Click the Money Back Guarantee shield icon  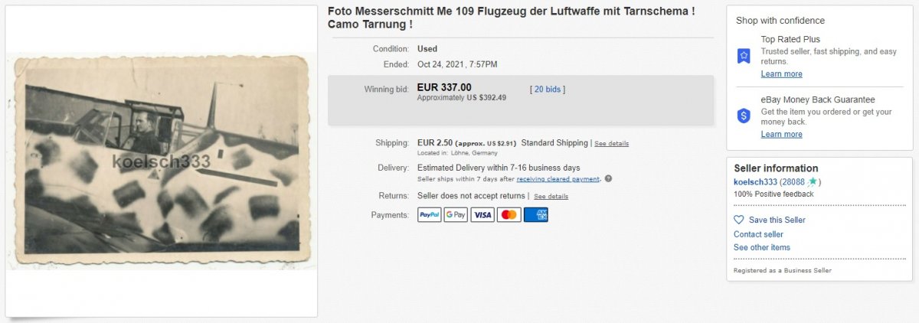[744, 116]
